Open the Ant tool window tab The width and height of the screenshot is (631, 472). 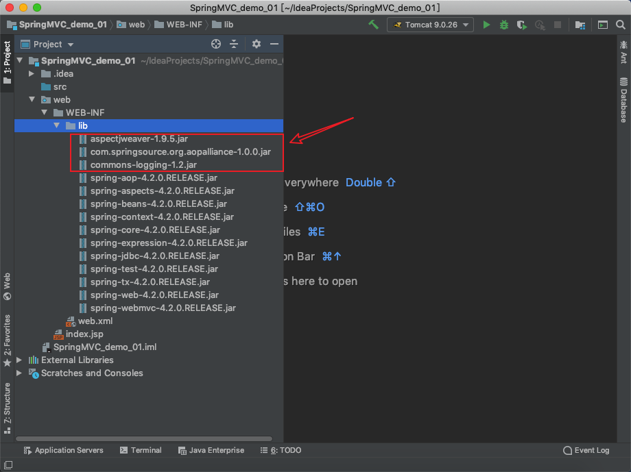tap(623, 52)
